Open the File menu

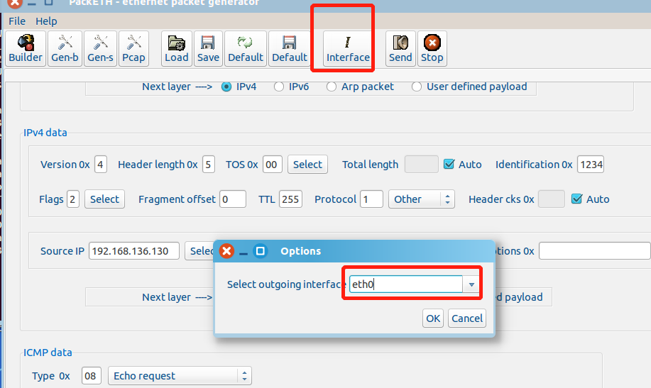point(17,21)
